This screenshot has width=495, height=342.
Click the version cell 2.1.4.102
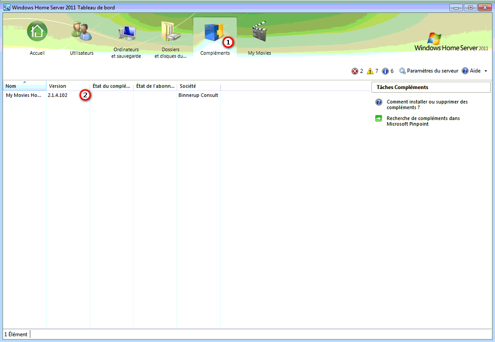[57, 95]
